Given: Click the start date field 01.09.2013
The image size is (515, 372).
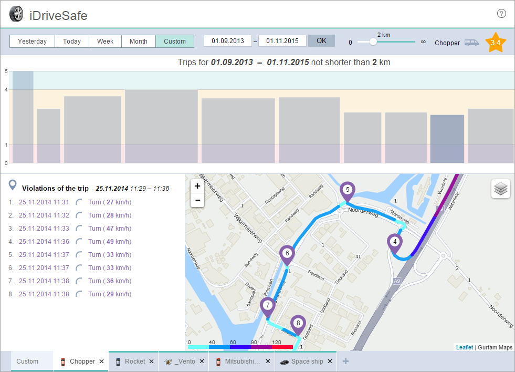Looking at the screenshot, I should coord(228,41).
